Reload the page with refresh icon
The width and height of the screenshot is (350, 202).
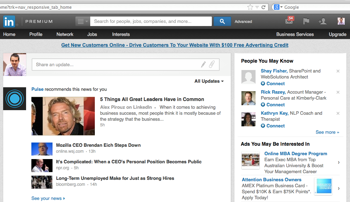263,7
